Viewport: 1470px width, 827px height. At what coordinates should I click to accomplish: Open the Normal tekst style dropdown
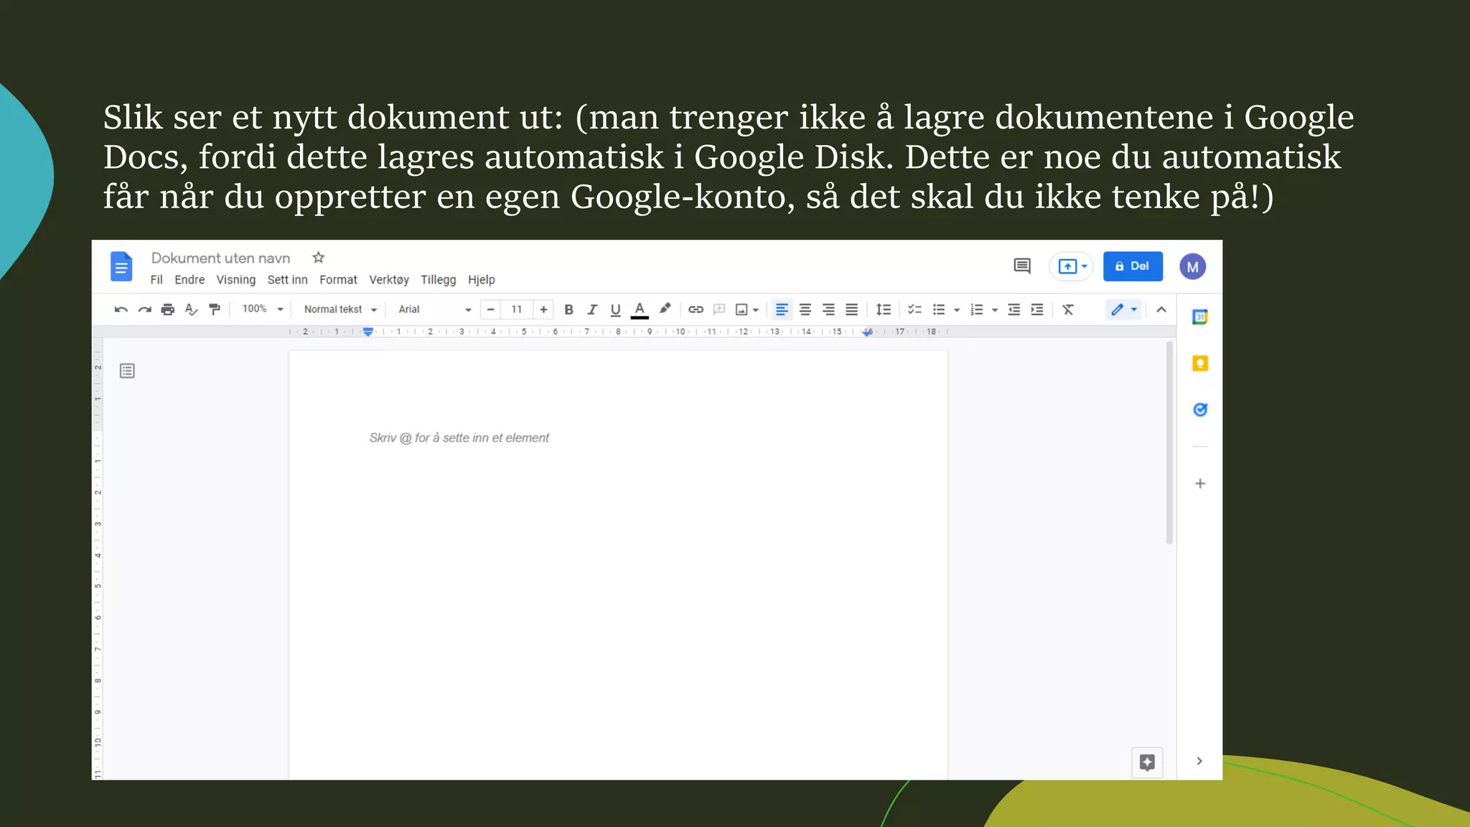coord(340,309)
